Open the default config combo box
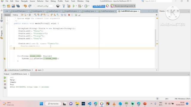Screen dimensions: 191x107 (x=45, y=6)
